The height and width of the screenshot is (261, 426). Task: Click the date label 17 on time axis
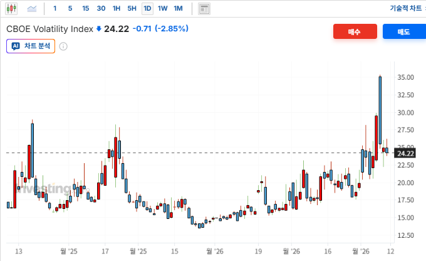pyautogui.click(x=105, y=251)
